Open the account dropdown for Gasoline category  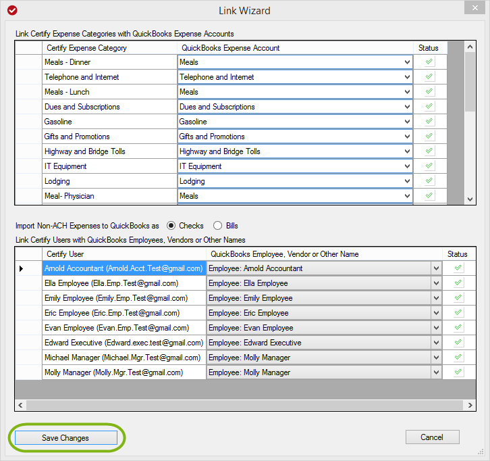[407, 122]
